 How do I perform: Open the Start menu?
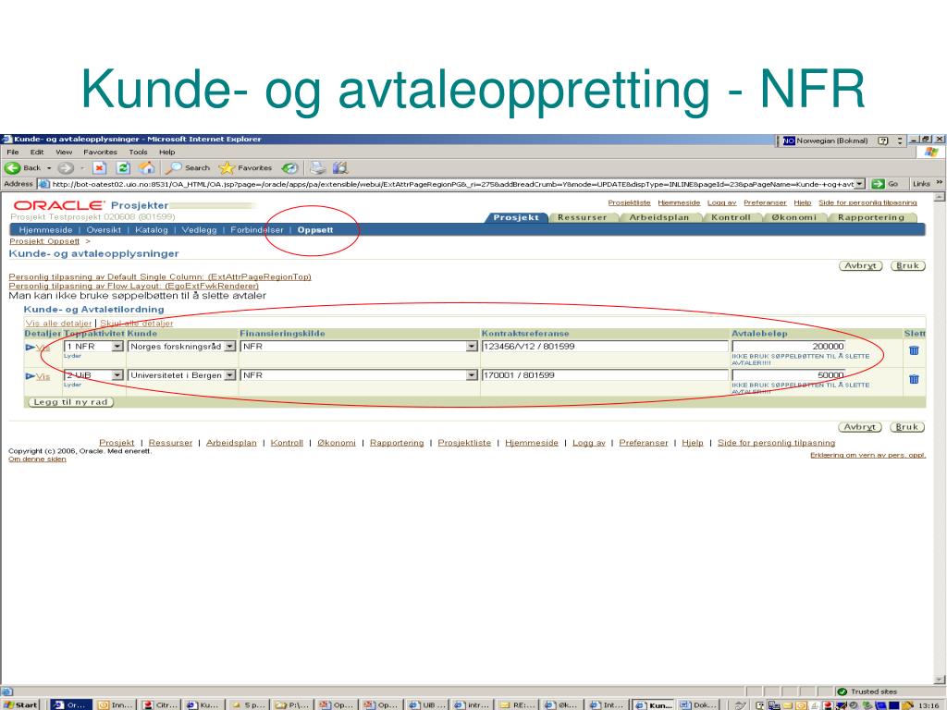tap(20, 704)
